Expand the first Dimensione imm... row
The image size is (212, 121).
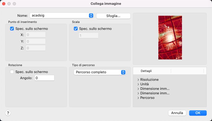click(x=138, y=89)
